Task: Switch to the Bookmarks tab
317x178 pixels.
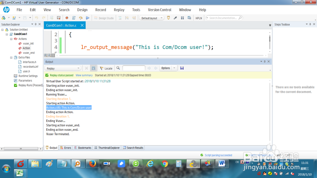Action: [83, 148]
